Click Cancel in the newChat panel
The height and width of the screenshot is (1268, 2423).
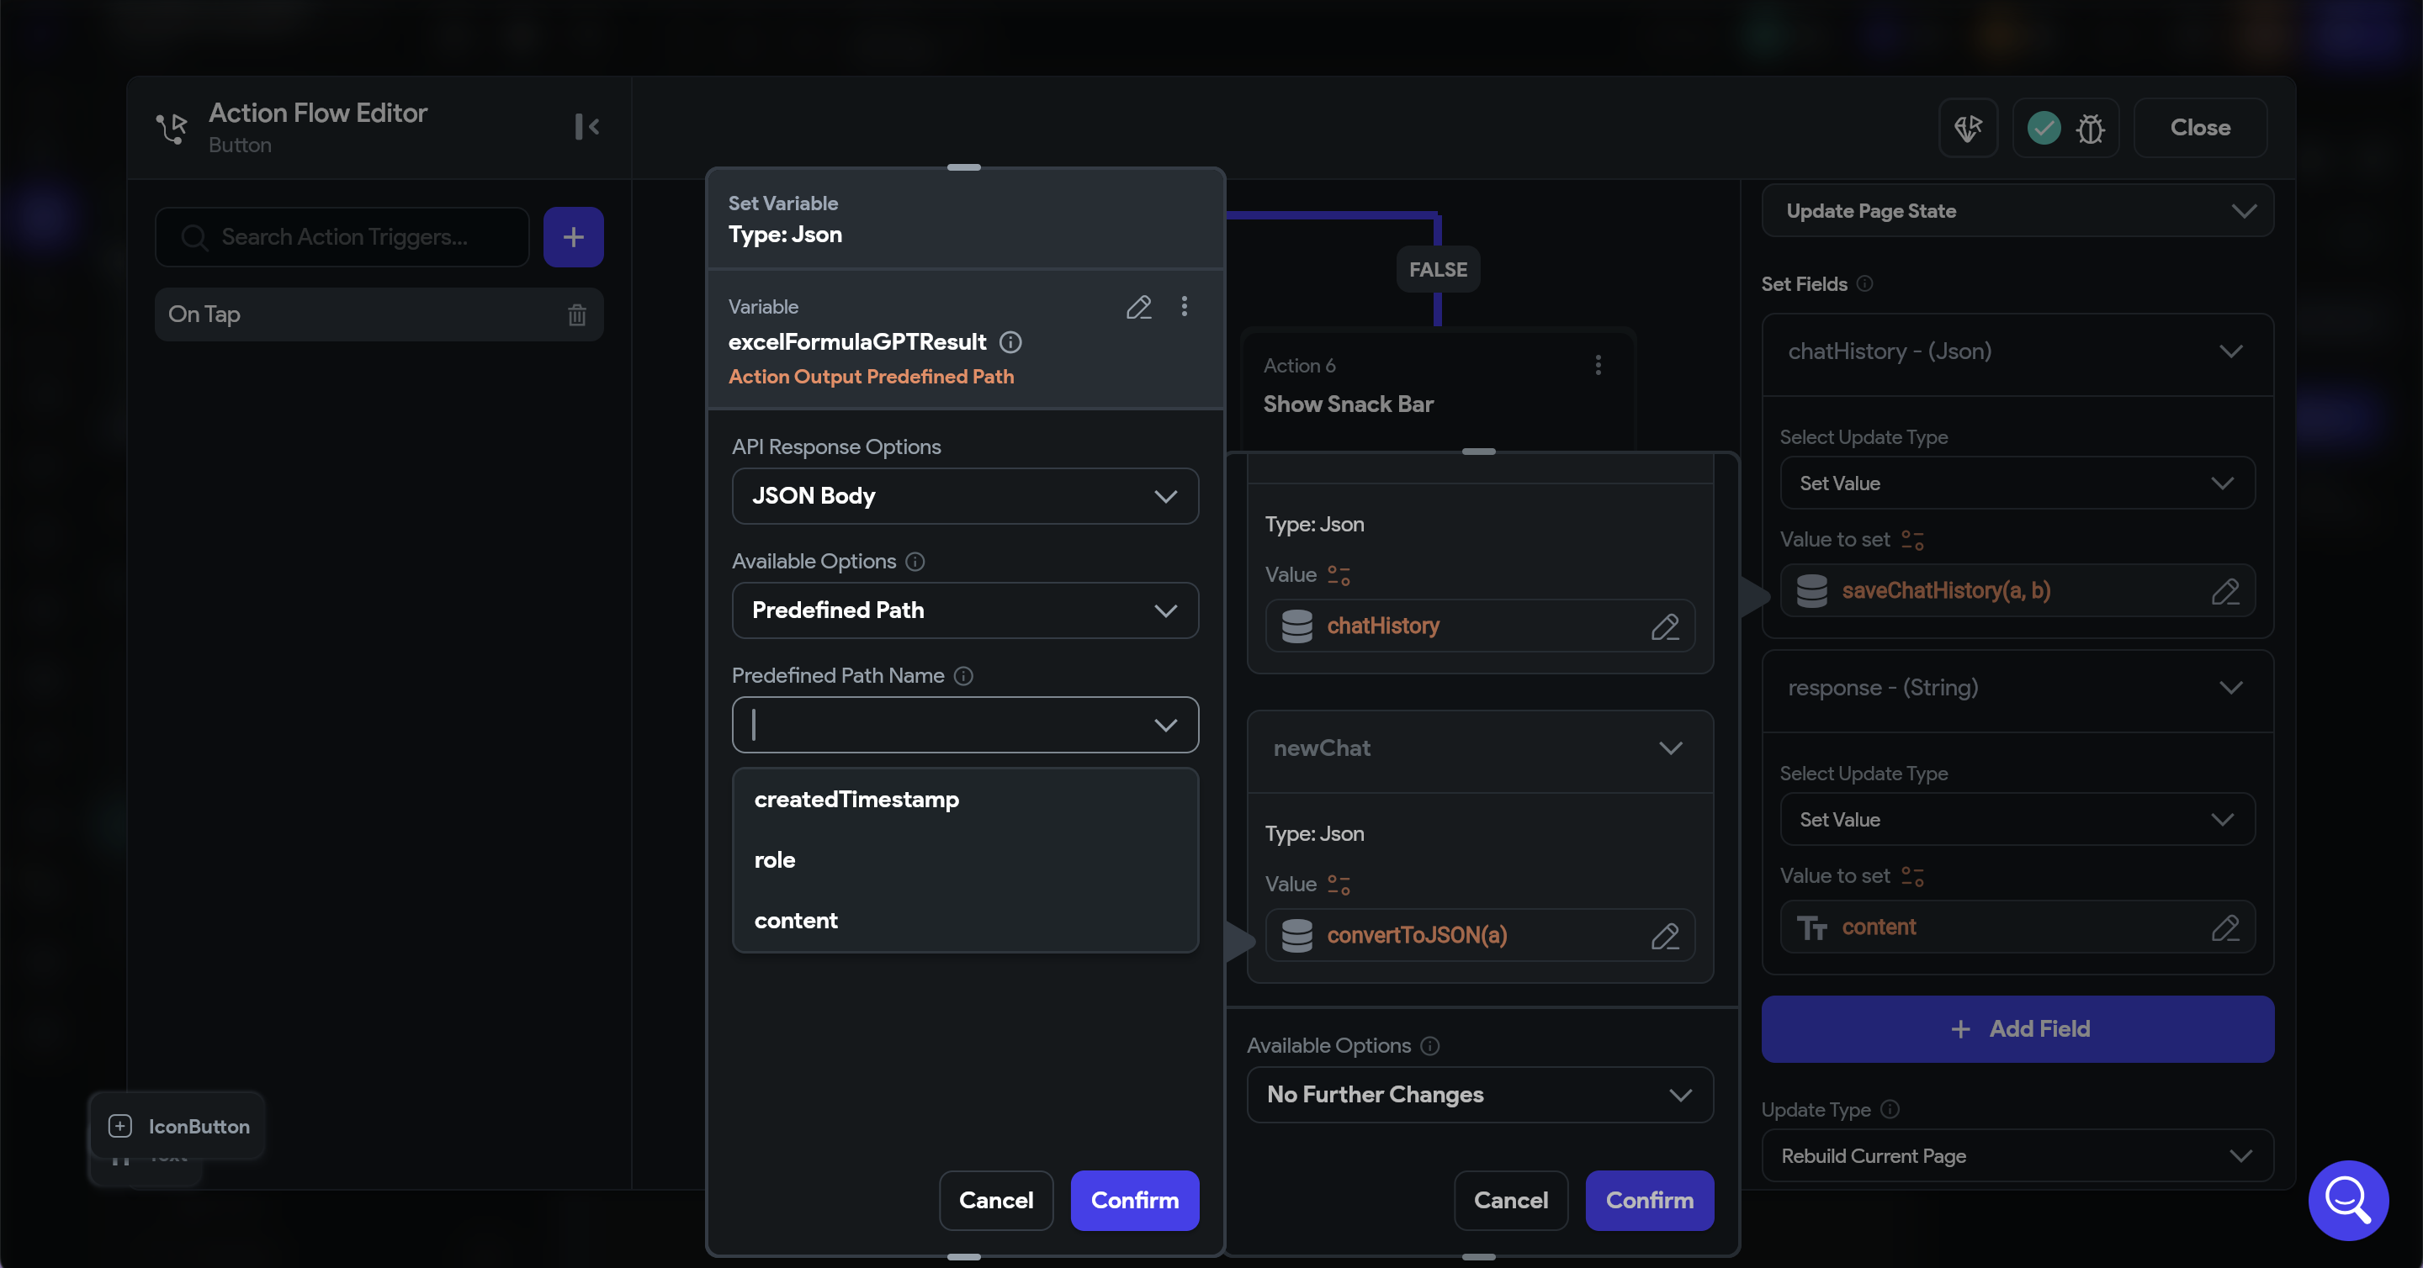(x=1511, y=1201)
